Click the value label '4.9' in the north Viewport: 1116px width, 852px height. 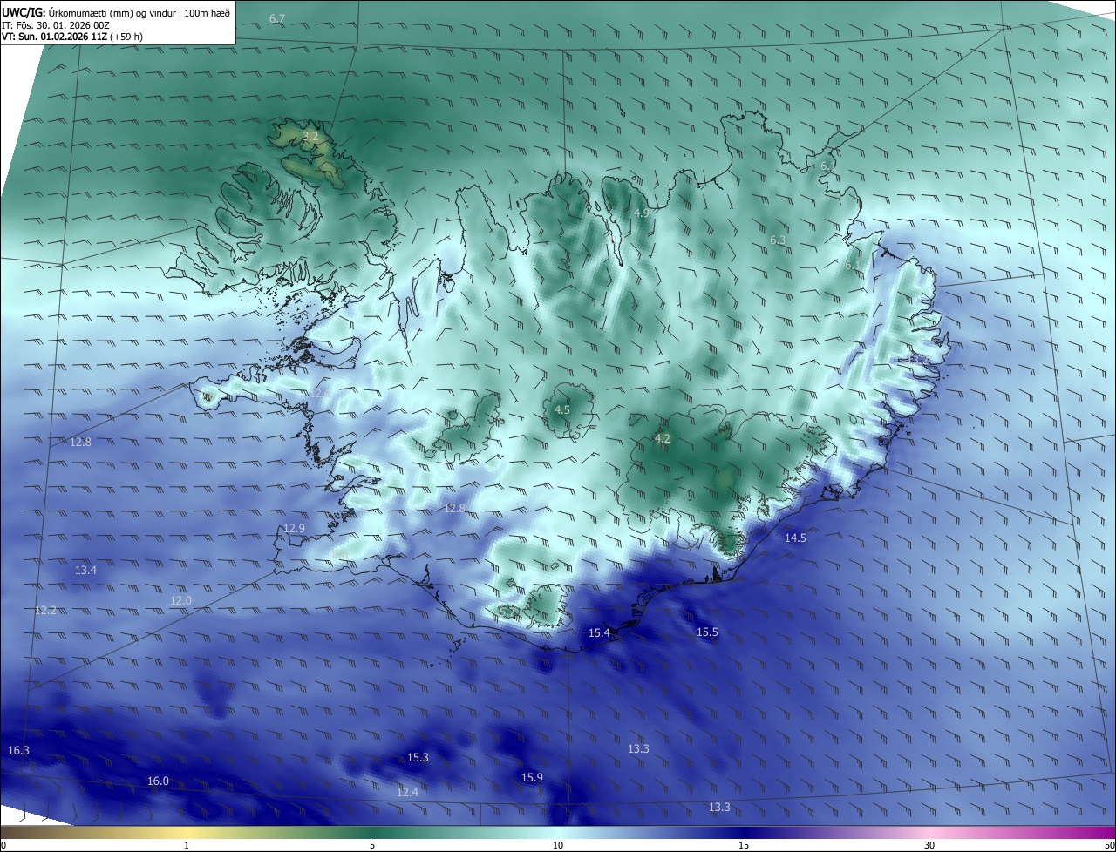pos(642,213)
